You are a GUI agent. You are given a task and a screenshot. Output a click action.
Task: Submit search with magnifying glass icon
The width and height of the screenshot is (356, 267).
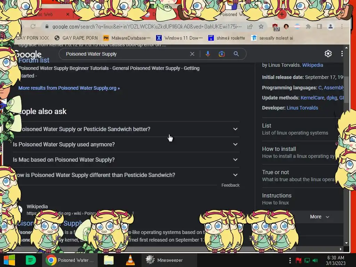(x=236, y=54)
